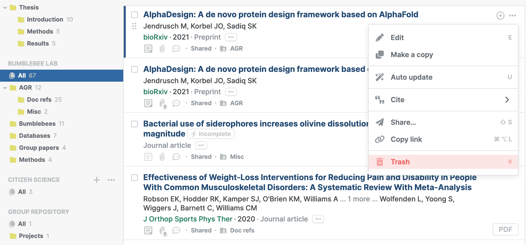Select Make a copy in the menu

412,55
